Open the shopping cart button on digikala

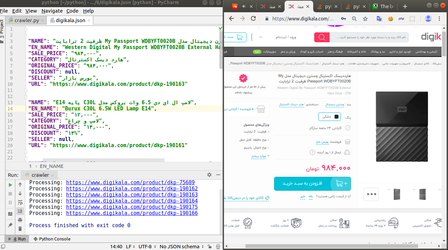click(235, 37)
